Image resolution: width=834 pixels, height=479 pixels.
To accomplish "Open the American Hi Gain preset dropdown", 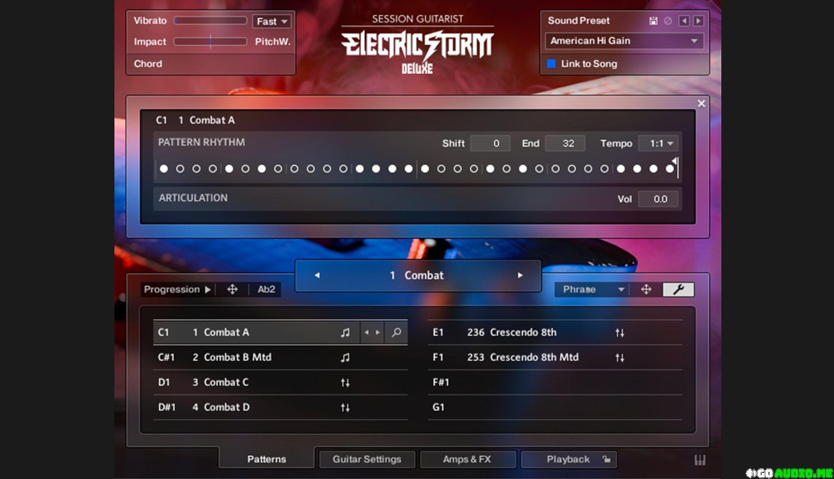I will 624,41.
